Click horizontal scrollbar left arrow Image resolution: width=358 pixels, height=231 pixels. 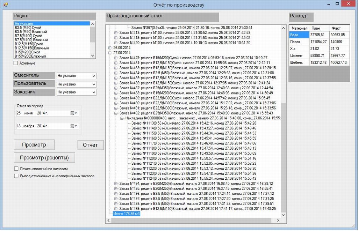pyautogui.click(x=108, y=220)
